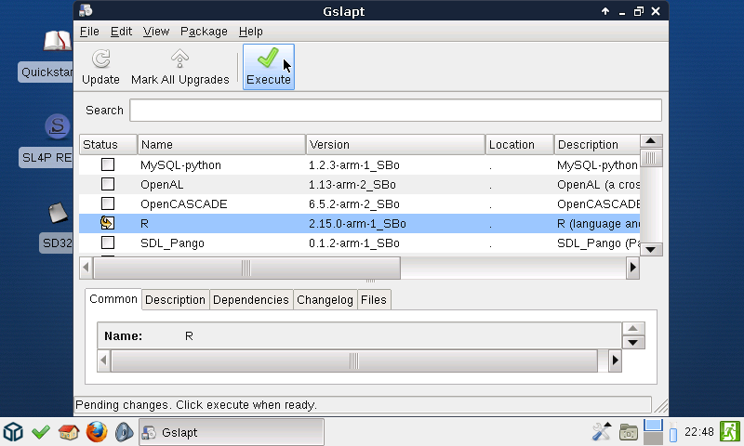The width and height of the screenshot is (744, 446).
Task: Open the home folder panel launcher
Action: pyautogui.click(x=69, y=432)
